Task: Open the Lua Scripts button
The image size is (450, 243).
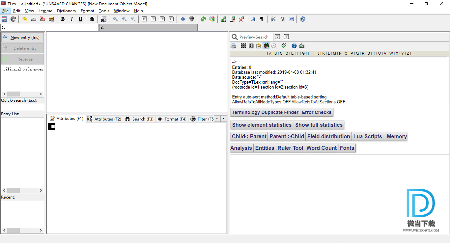Action: pyautogui.click(x=368, y=136)
